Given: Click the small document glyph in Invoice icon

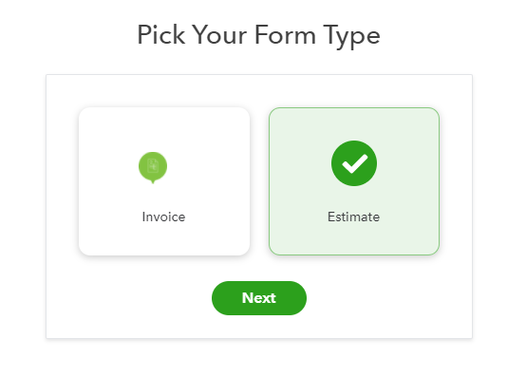Looking at the screenshot, I should point(153,165).
